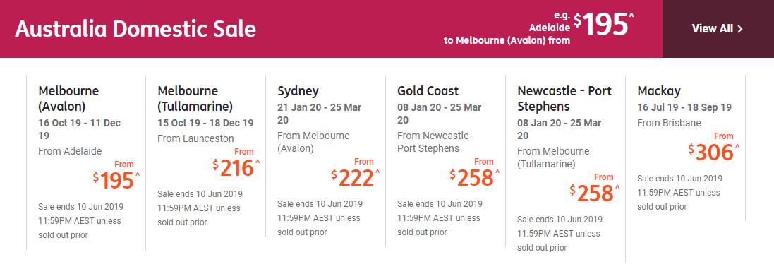Open the Australia Domestic Sale heading
The width and height of the screenshot is (774, 269).
pyautogui.click(x=135, y=29)
